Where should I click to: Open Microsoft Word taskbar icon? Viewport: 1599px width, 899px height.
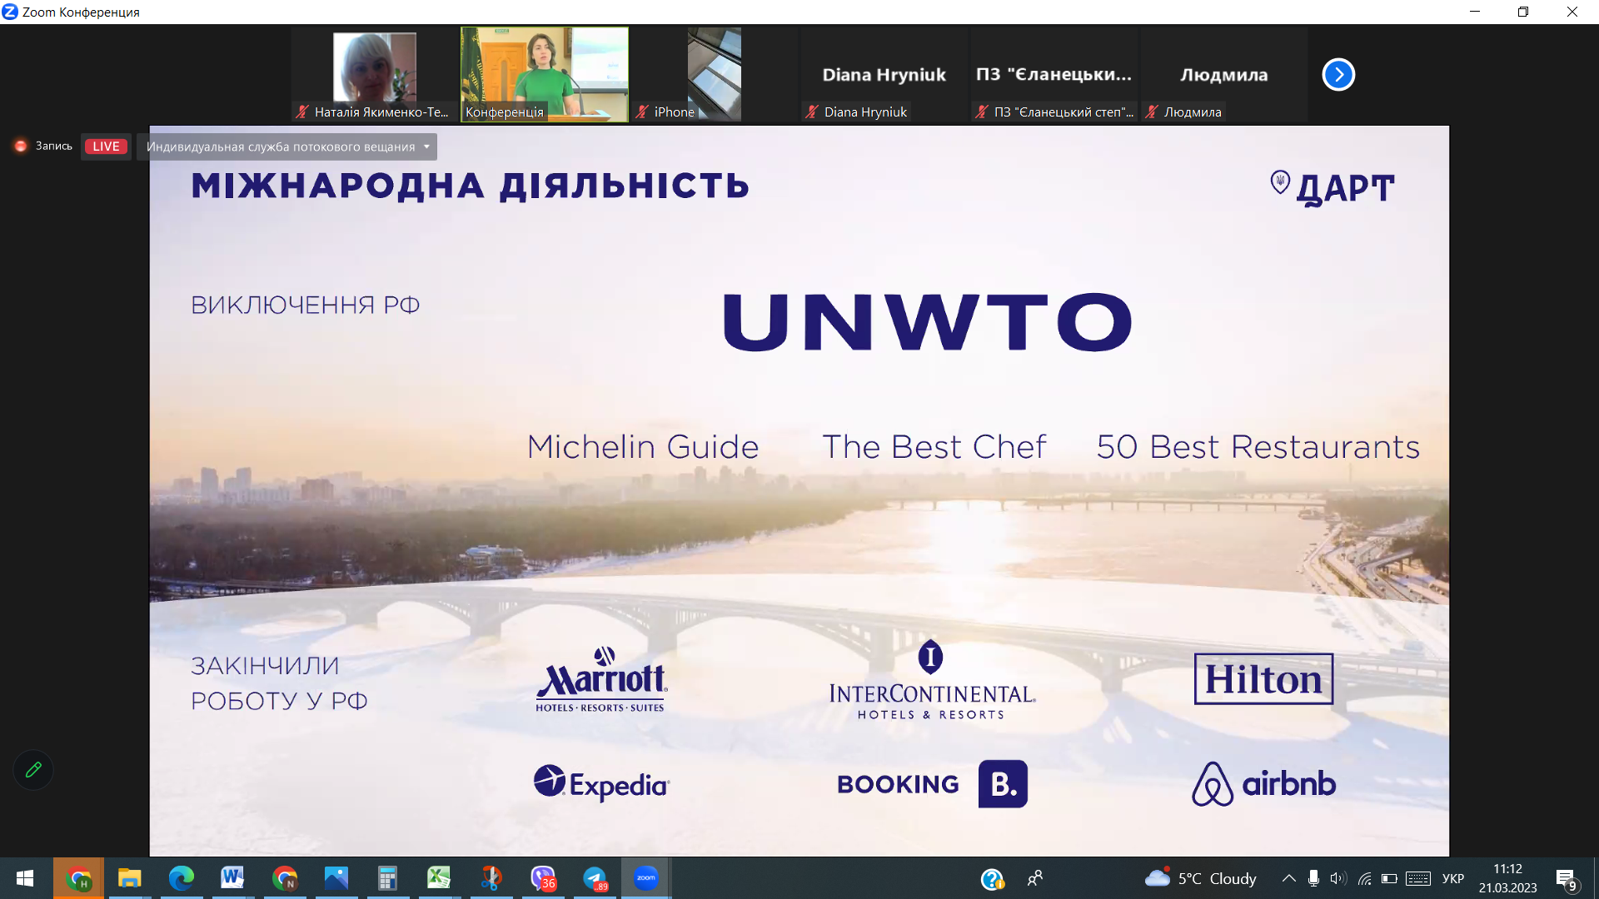[232, 878]
